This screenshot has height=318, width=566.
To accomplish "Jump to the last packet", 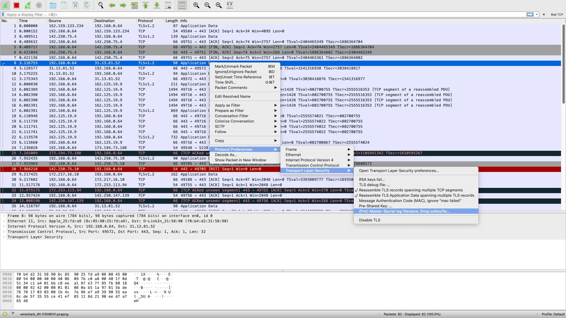I will pos(157,5).
